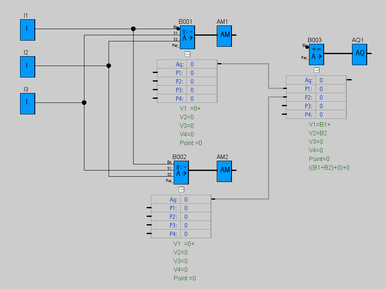
Task: Click the Aq value in B003 table
Action: point(331,80)
